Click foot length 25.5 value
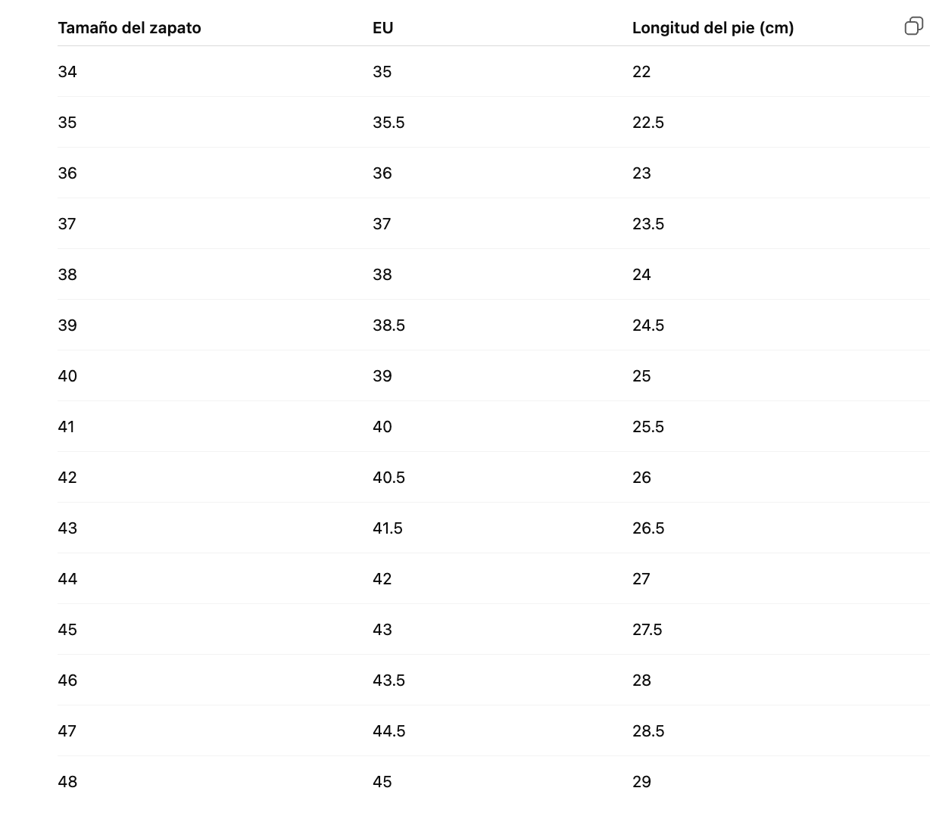 pyautogui.click(x=648, y=427)
